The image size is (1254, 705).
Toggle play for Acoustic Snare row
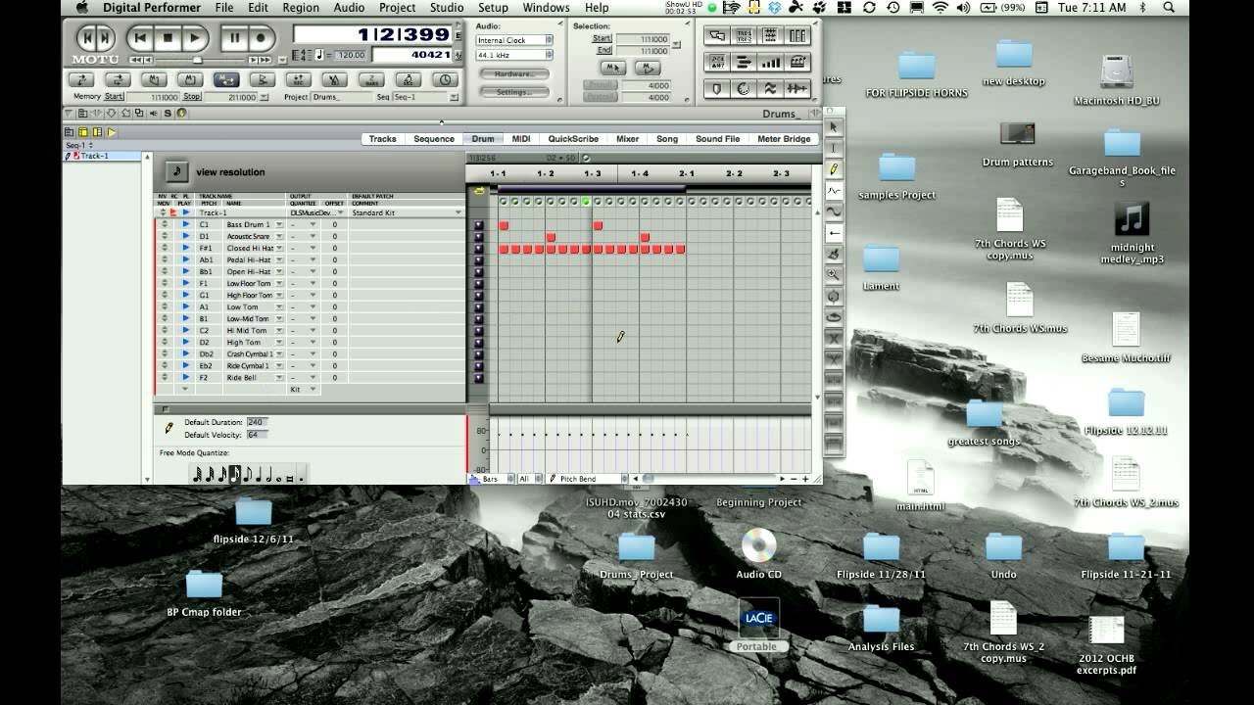click(185, 236)
